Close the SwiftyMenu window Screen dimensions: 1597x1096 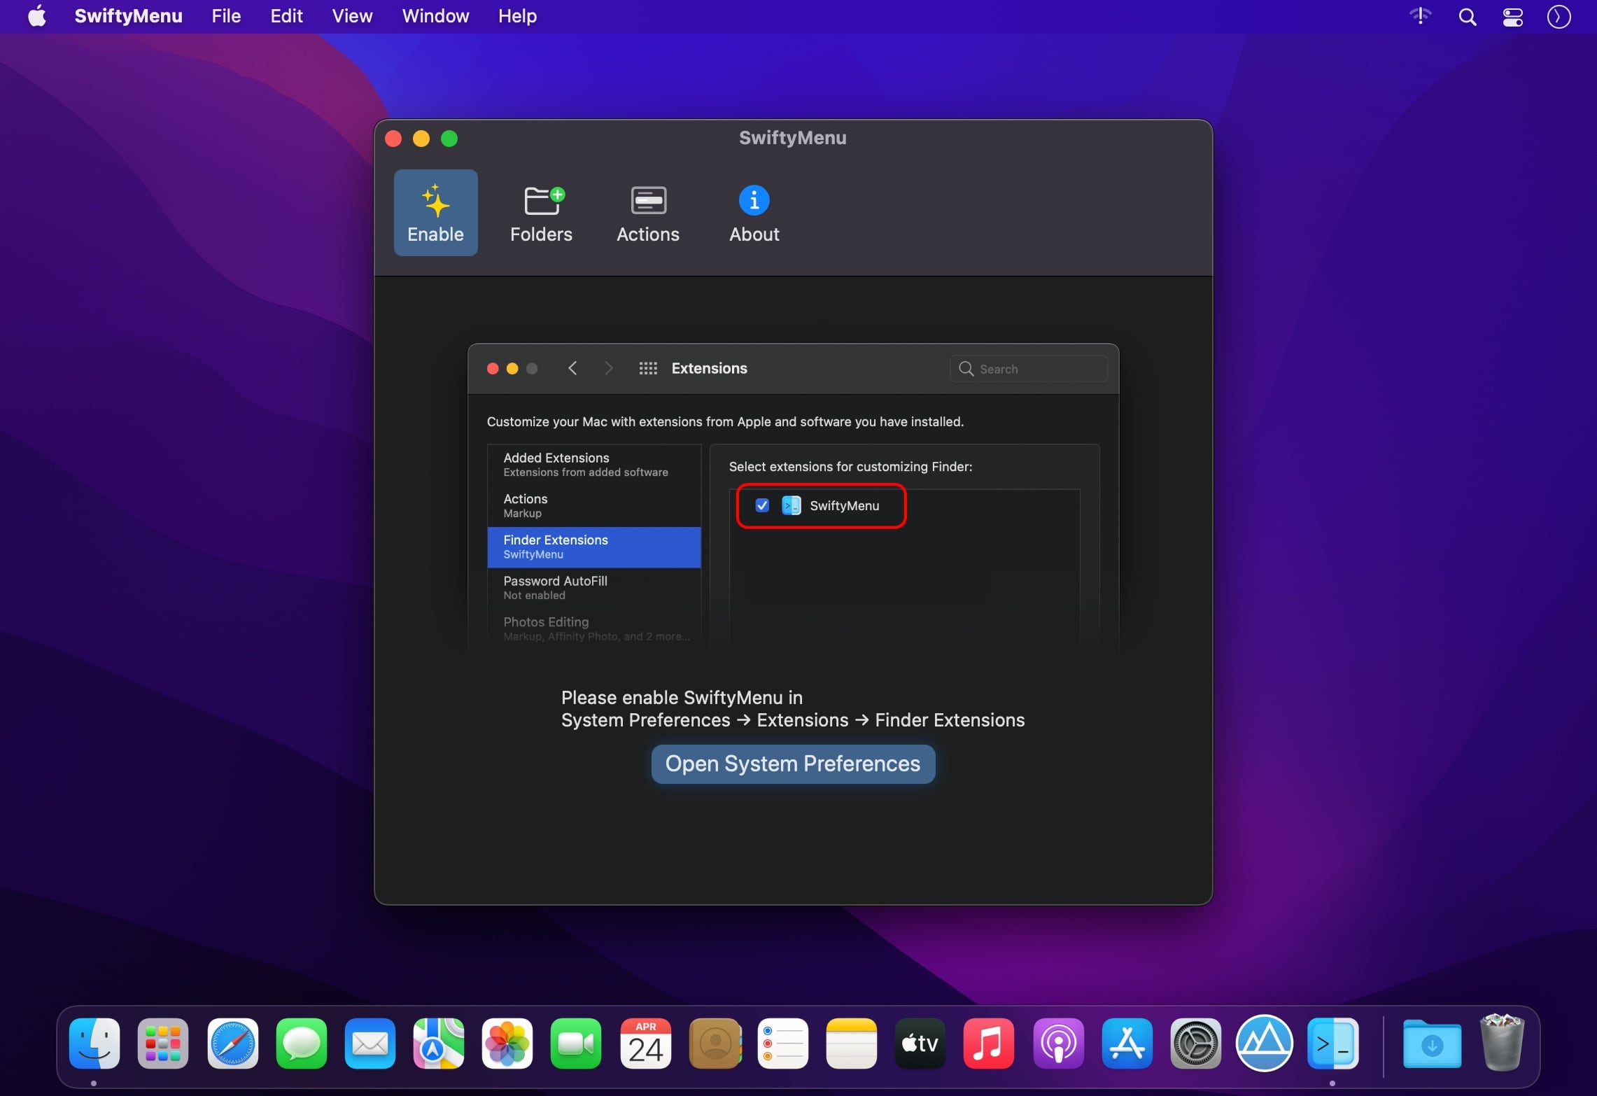click(x=393, y=139)
